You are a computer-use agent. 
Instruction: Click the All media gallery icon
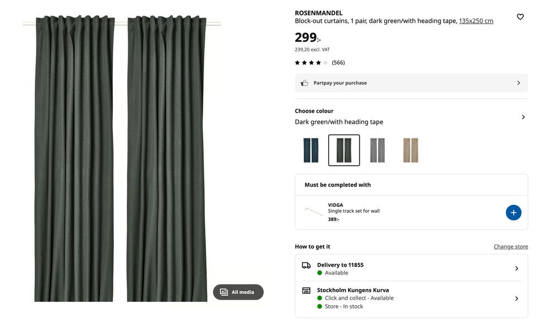pos(224,292)
